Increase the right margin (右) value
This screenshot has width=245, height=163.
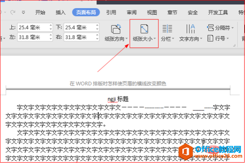[97, 36]
